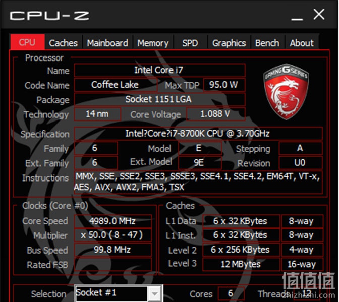Click the Core Voltage value 1.088 V

coord(215,114)
